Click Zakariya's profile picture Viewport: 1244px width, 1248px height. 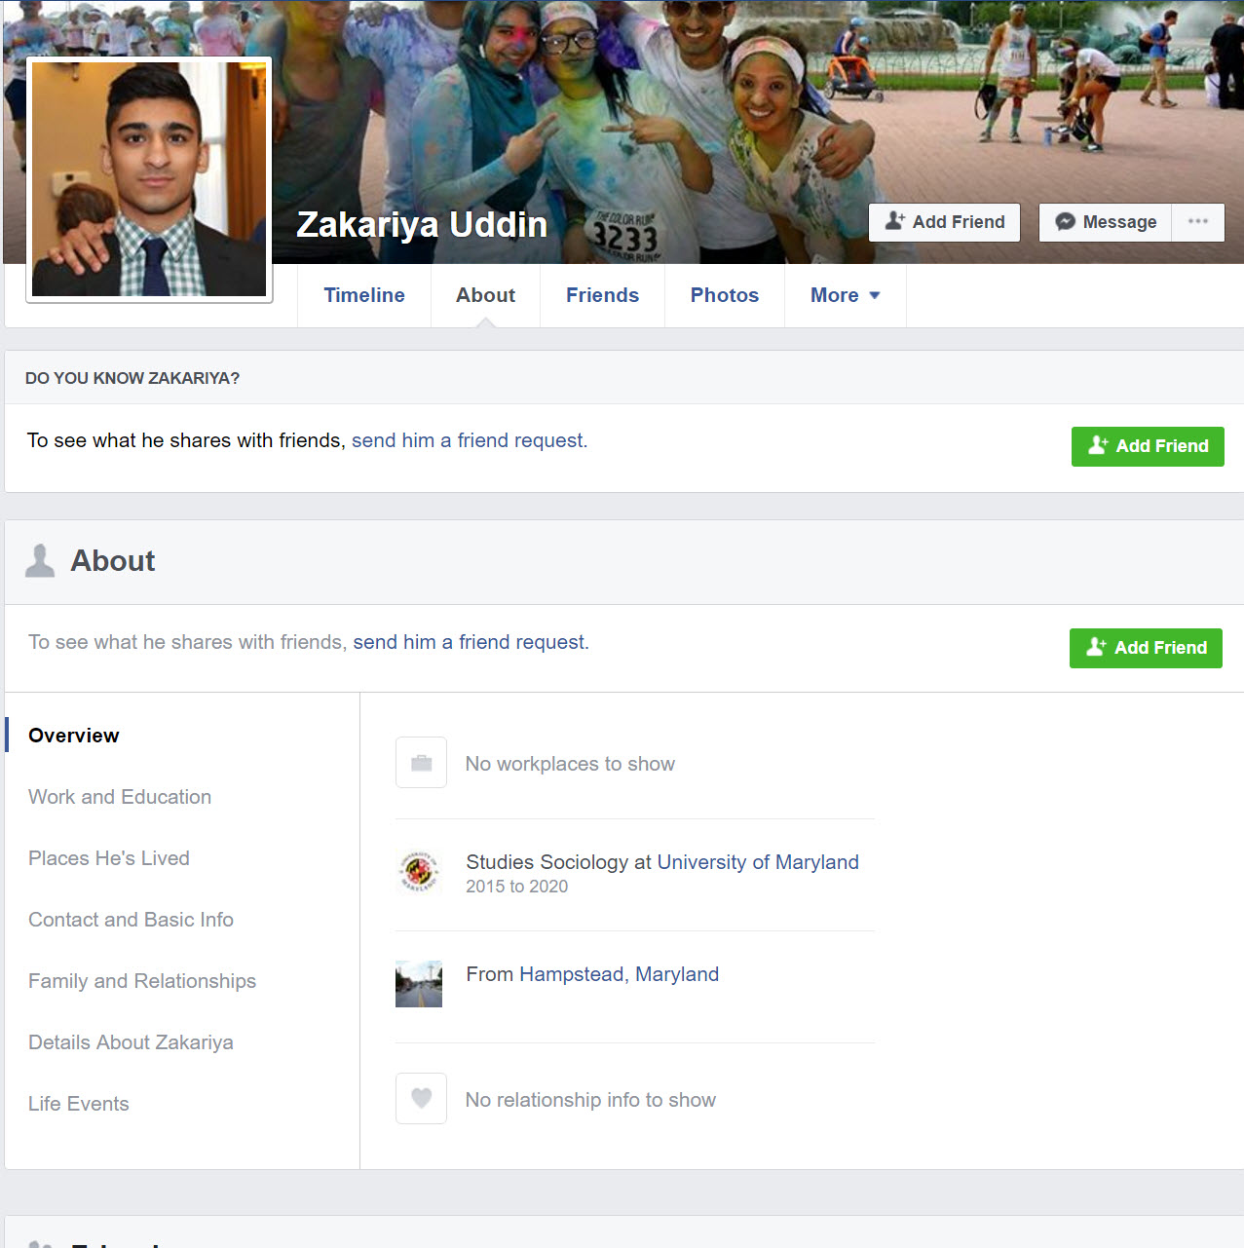click(x=148, y=178)
